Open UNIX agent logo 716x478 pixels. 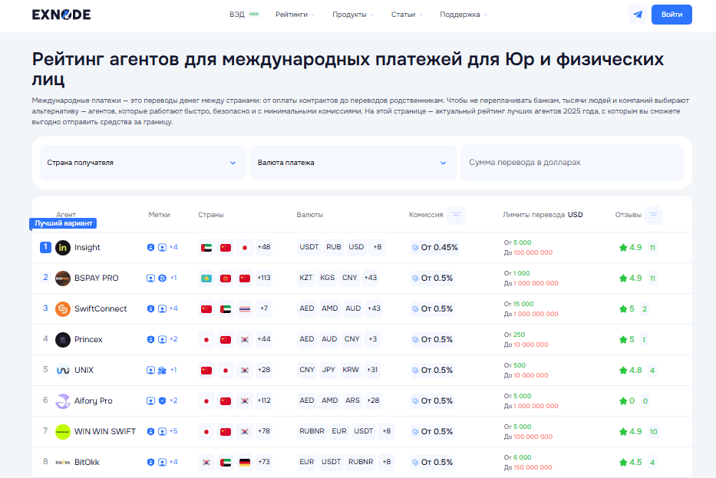(63, 371)
